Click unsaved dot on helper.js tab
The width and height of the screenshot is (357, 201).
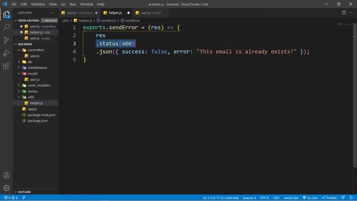coord(128,13)
